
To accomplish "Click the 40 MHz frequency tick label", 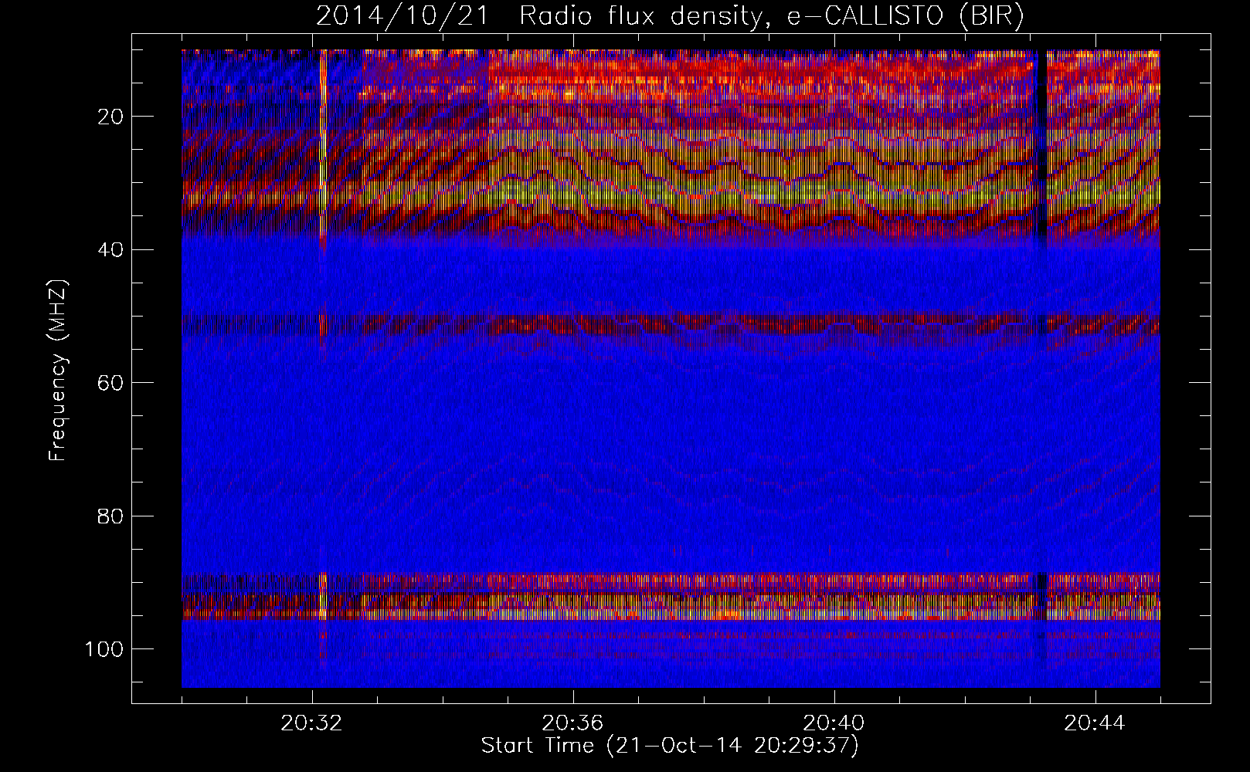I will tap(110, 250).
